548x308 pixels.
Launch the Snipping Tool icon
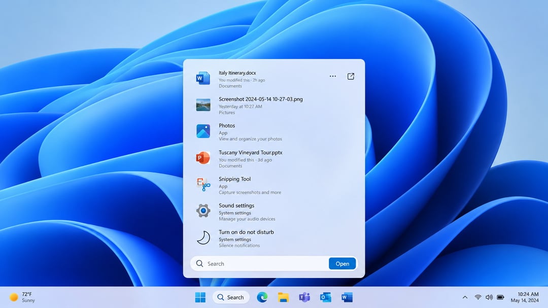pyautogui.click(x=203, y=184)
